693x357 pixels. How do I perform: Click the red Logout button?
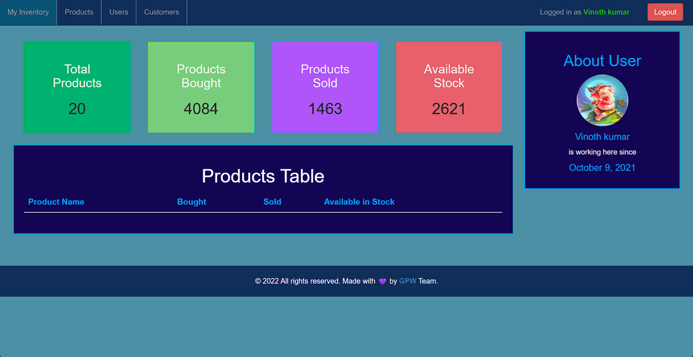[665, 12]
